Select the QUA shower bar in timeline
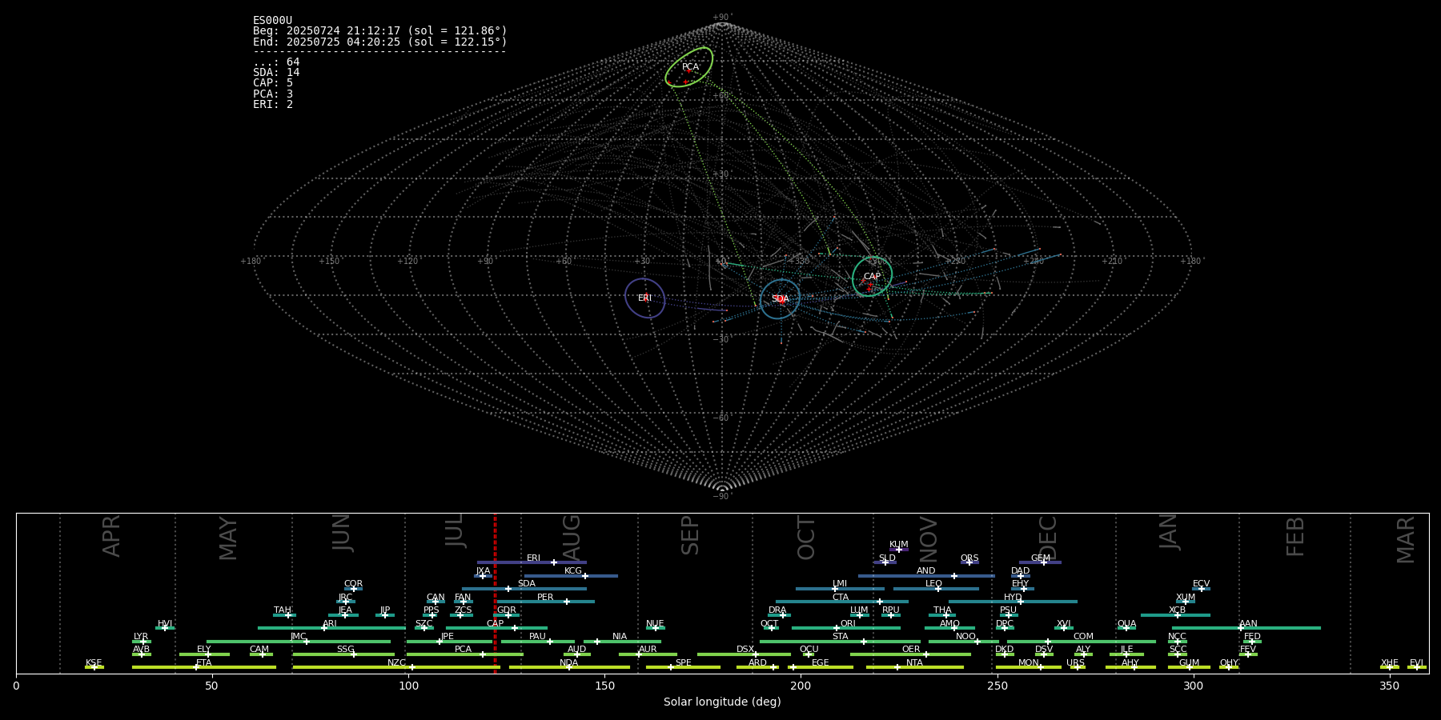 tap(1126, 628)
